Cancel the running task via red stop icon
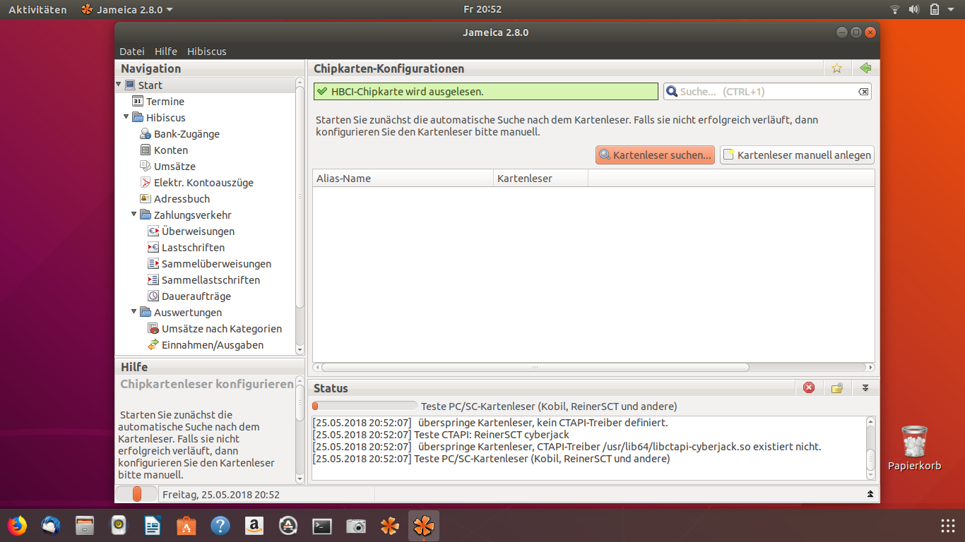The image size is (965, 542). (x=809, y=387)
